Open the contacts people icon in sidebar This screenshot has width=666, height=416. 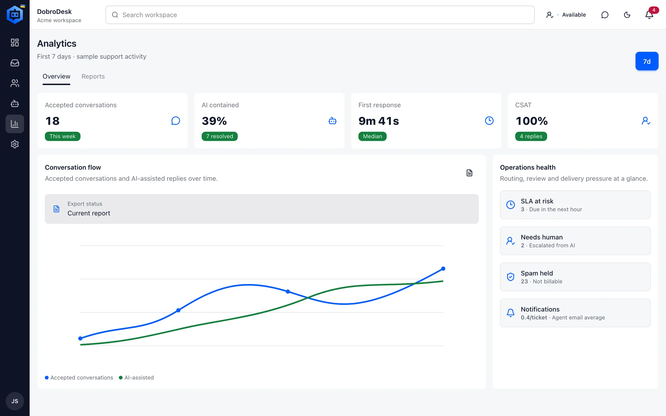pos(15,83)
